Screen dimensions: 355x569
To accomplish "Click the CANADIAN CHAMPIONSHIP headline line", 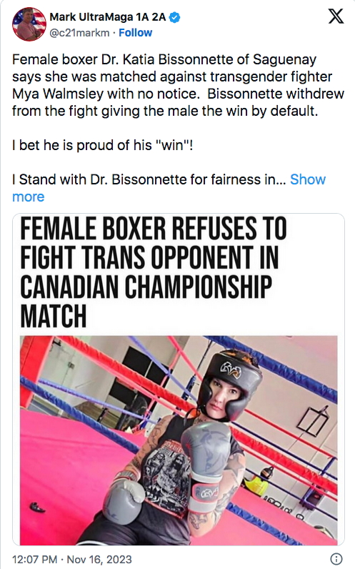I will [x=146, y=287].
